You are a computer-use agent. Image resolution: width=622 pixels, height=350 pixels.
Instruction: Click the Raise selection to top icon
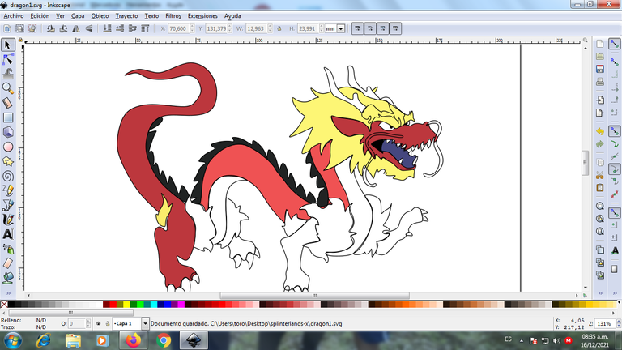145,28
